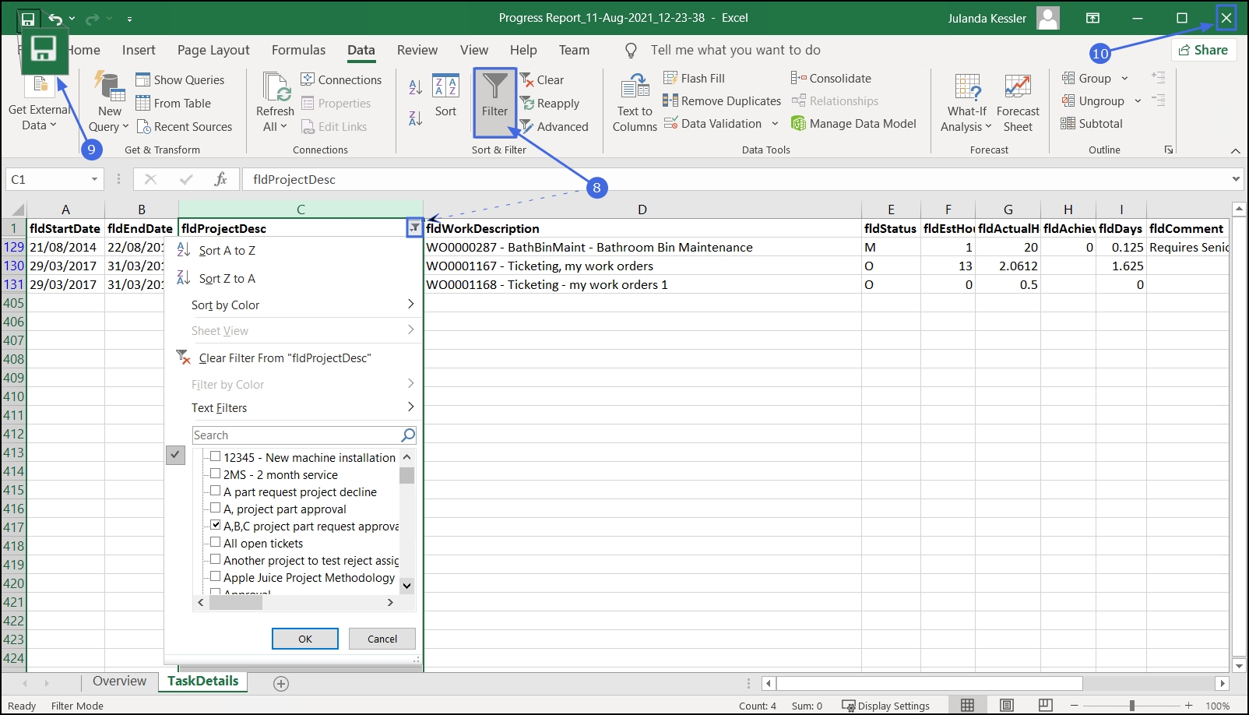The width and height of the screenshot is (1249, 715).
Task: Click the Remove Duplicates icon
Action: (670, 100)
